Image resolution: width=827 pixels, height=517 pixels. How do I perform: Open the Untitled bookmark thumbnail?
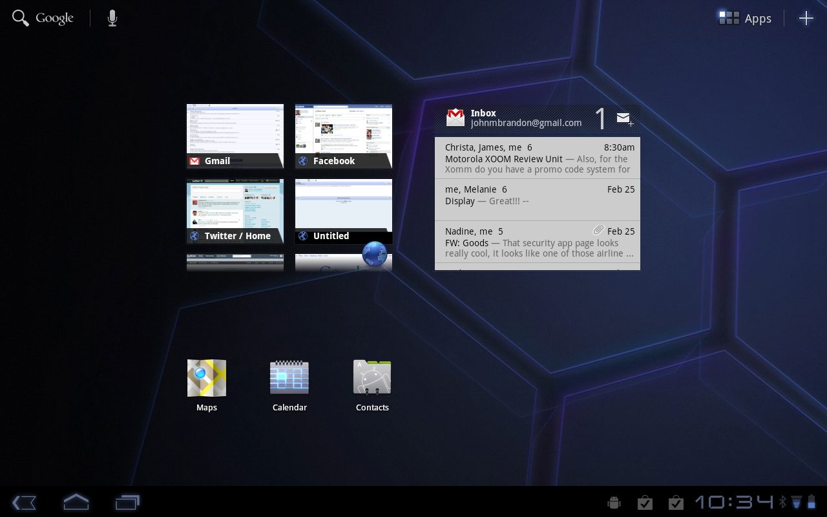point(344,211)
